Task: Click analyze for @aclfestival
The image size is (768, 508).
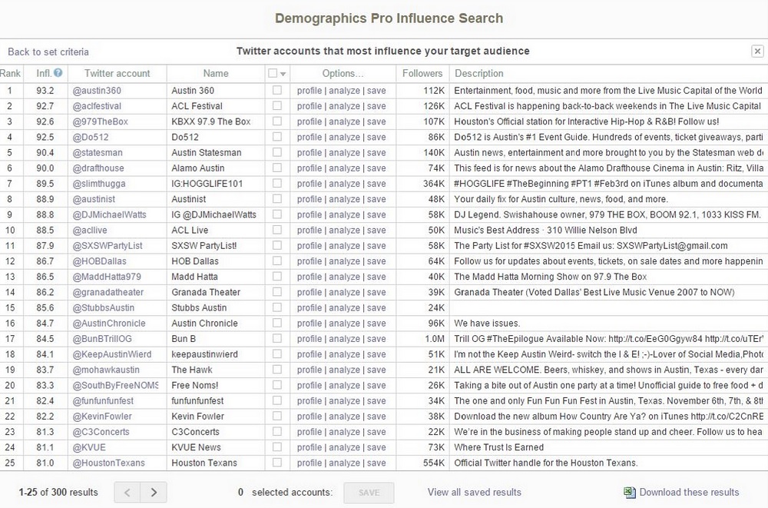Action: 344,106
